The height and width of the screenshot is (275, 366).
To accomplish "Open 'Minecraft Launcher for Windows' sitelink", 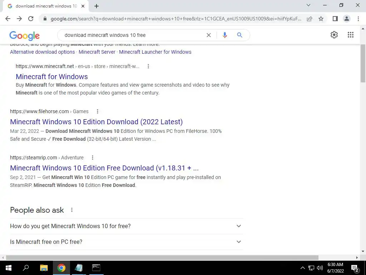I will [x=155, y=52].
